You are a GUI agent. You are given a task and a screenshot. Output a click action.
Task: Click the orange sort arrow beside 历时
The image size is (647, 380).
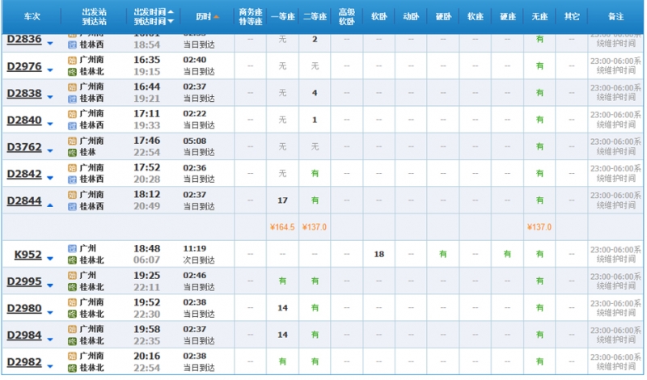(x=216, y=17)
